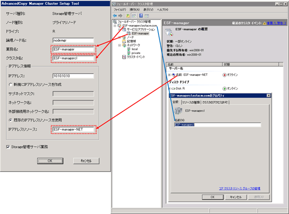Viewport: 289px width, 214px height.
Task: Click the 記憶域 storage icon
Action: (x=124, y=41)
